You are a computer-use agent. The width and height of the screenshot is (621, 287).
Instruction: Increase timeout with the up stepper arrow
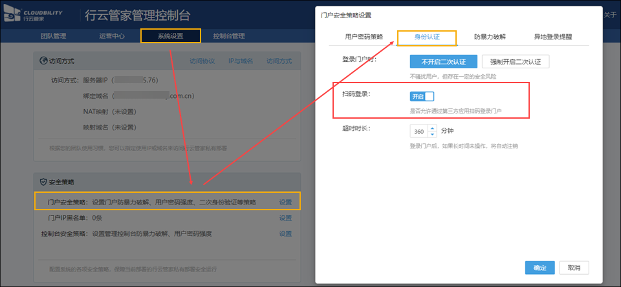pyautogui.click(x=433, y=128)
